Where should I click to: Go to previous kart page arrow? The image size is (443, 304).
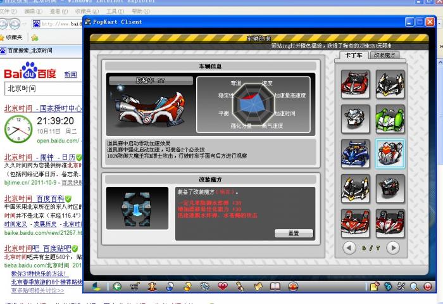[349, 248]
